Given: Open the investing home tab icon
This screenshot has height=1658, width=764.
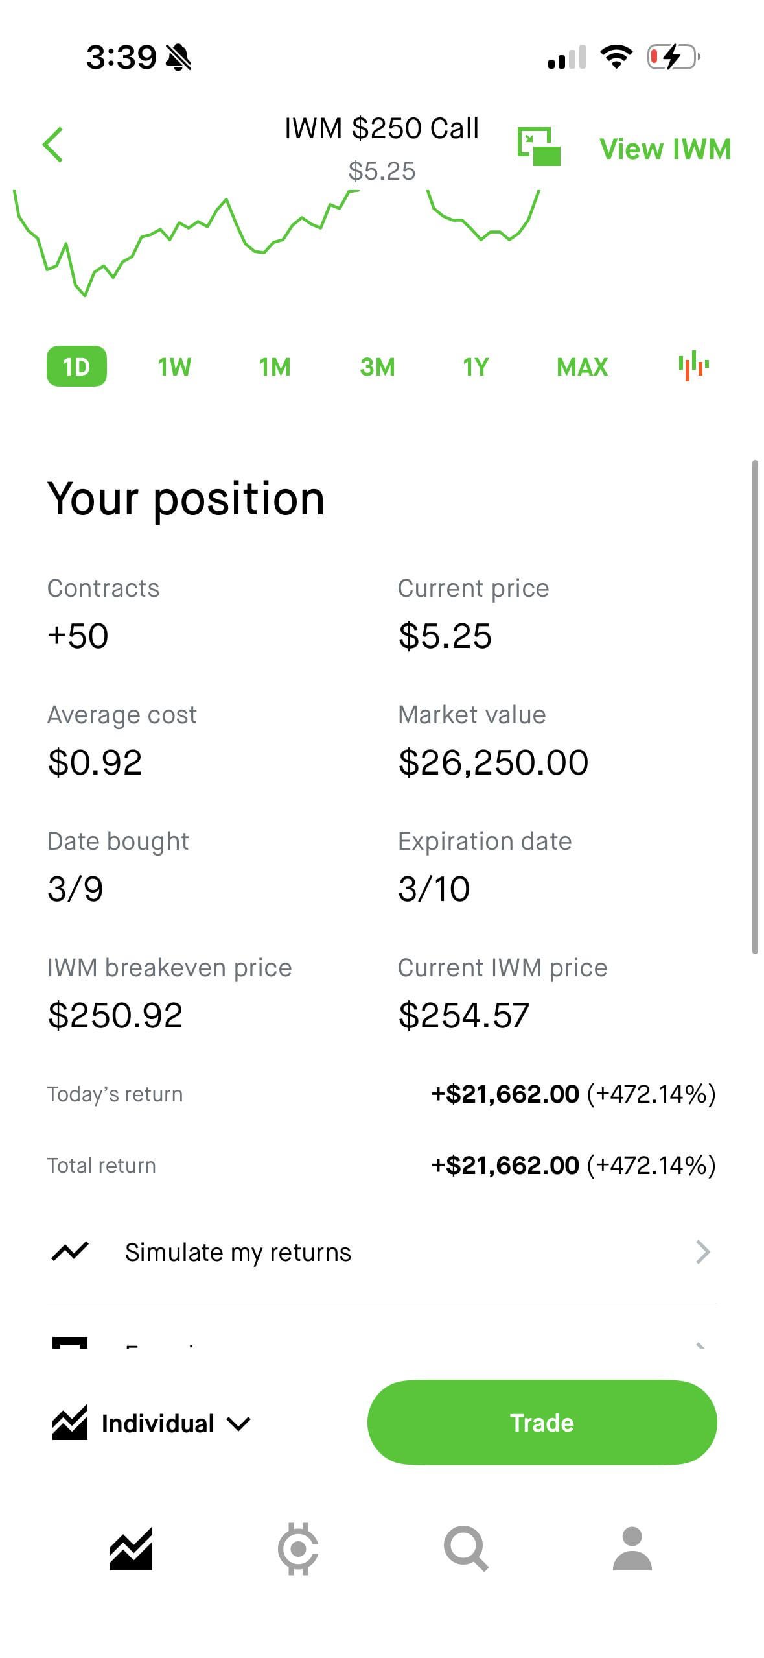Looking at the screenshot, I should 131,1549.
